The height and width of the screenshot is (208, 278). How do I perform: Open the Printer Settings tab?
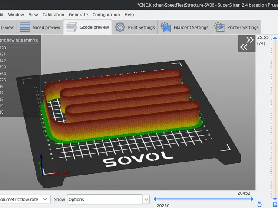[236, 27]
